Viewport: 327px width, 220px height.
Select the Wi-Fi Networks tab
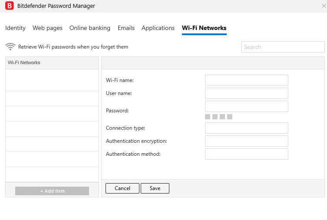click(204, 28)
